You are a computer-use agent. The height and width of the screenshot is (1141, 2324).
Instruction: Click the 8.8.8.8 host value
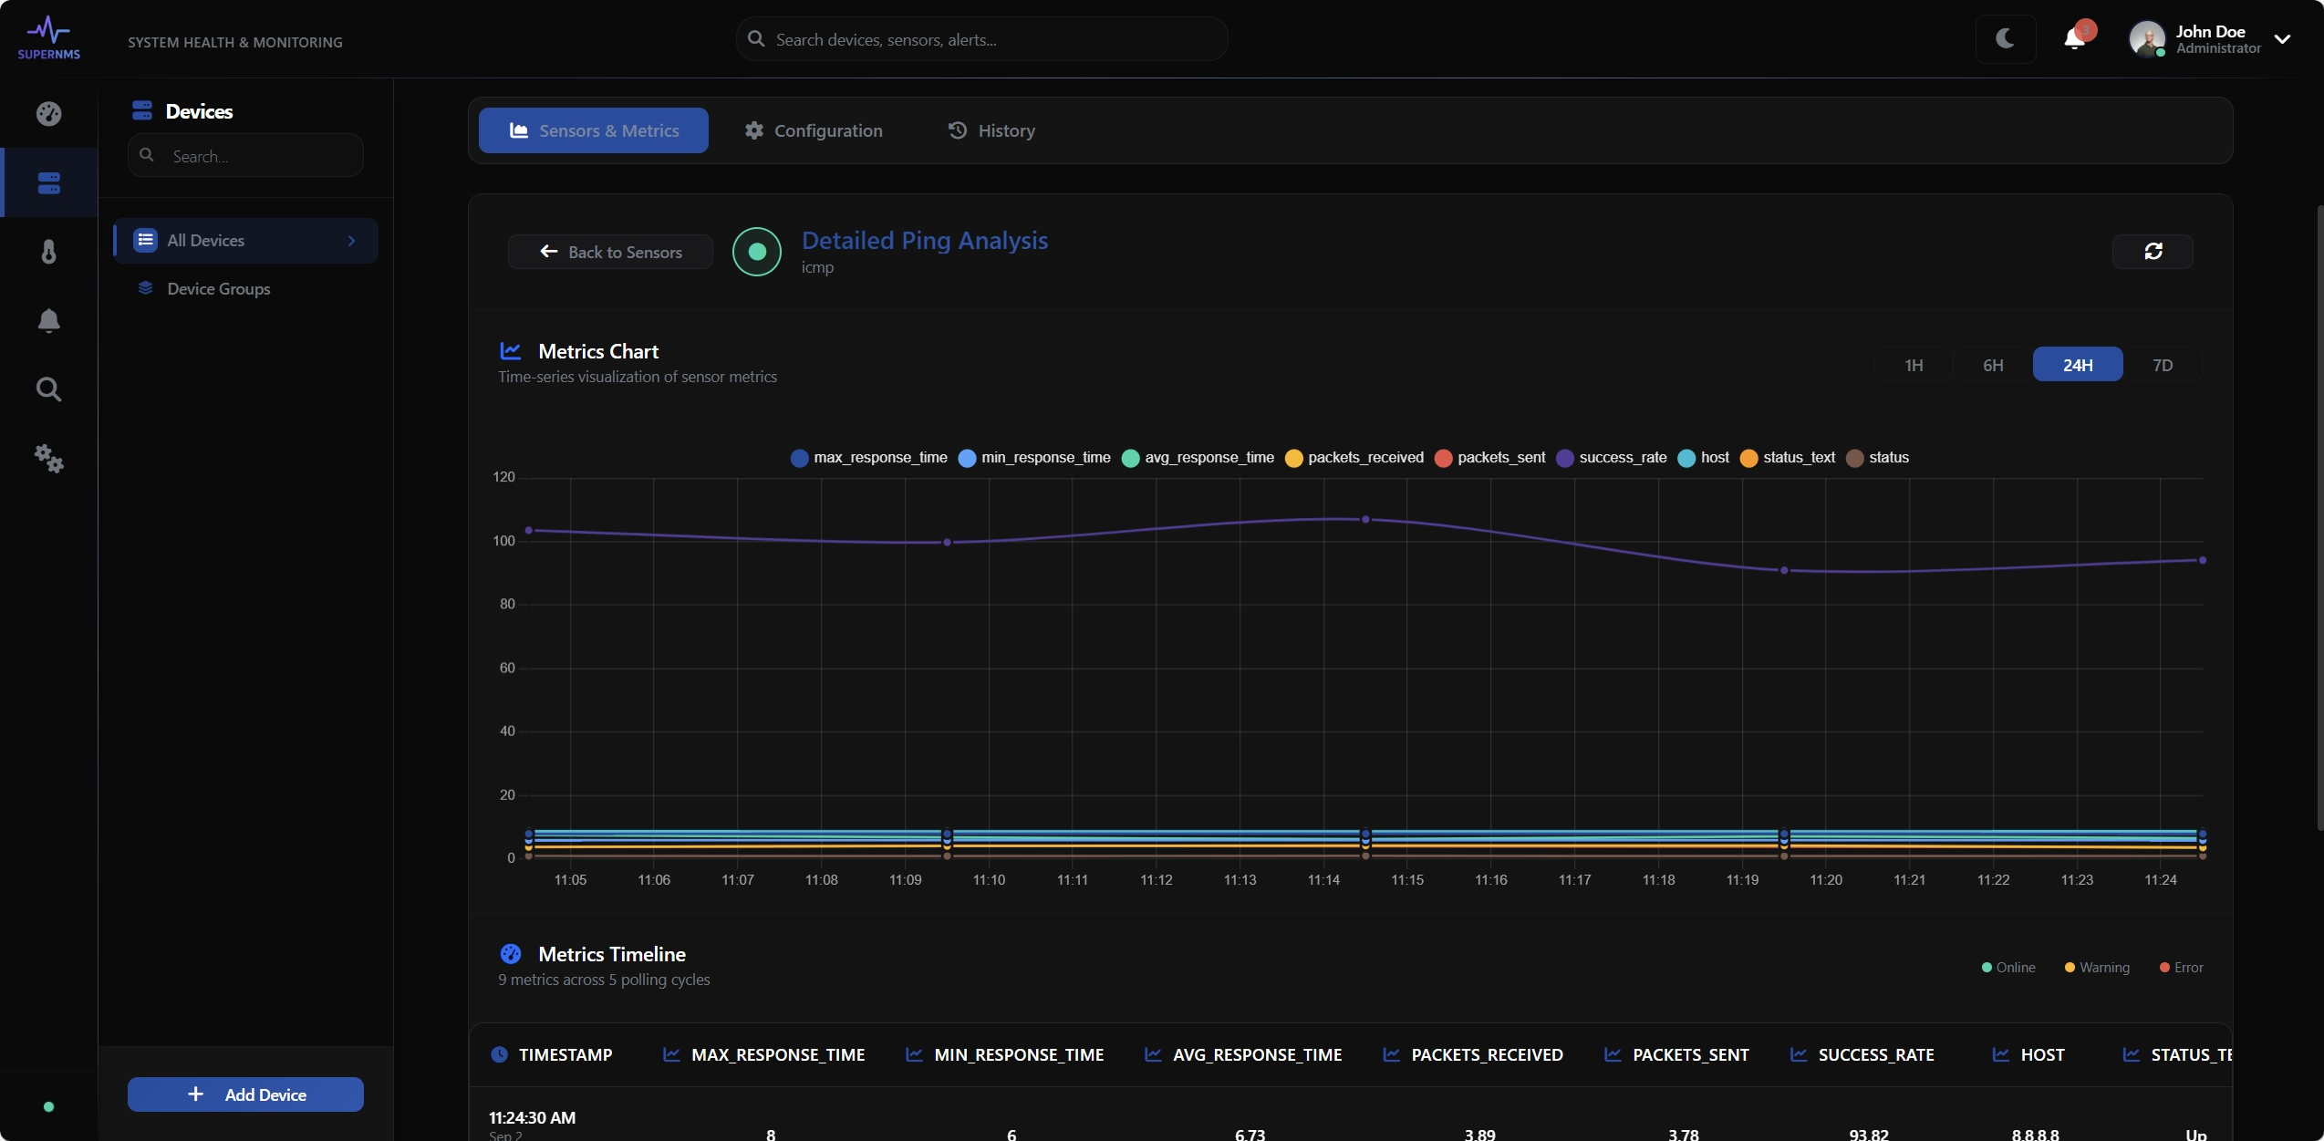[2035, 1134]
